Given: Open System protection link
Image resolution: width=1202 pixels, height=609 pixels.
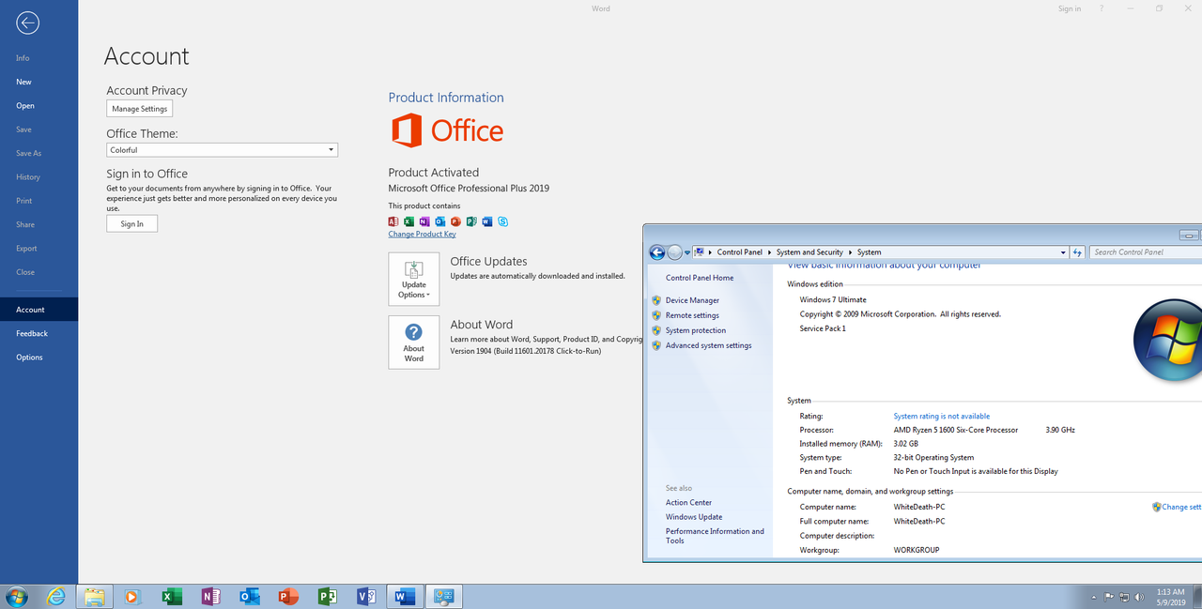Looking at the screenshot, I should (x=696, y=330).
